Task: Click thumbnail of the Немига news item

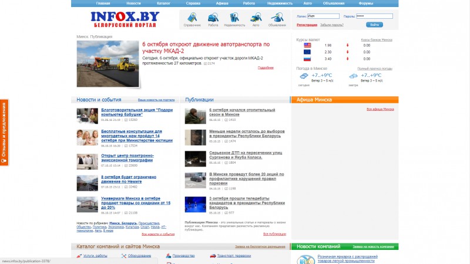Action: tap(87, 183)
